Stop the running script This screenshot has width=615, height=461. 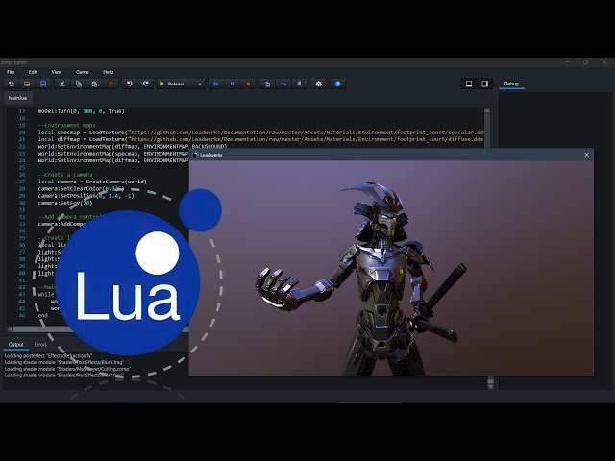pyautogui.click(x=248, y=84)
